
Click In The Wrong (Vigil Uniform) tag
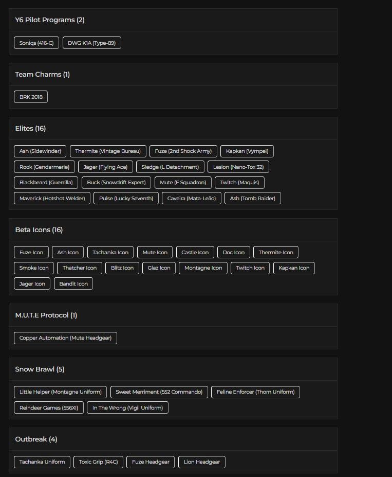pyautogui.click(x=127, y=408)
